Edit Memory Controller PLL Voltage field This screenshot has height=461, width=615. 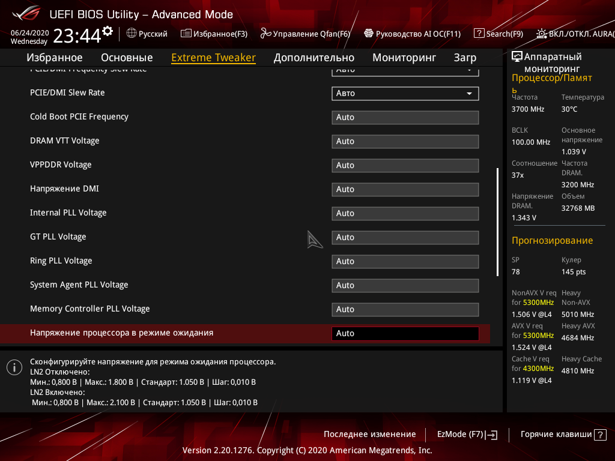coord(405,309)
